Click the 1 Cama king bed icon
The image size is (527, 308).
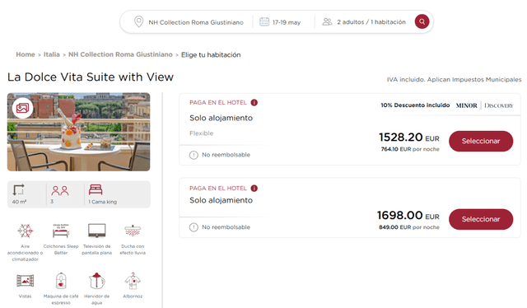[96, 189]
